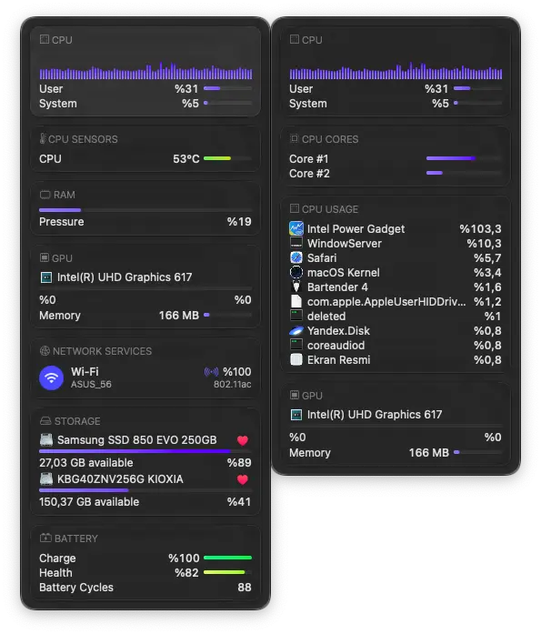
Task: Click the %89 Samsung disk usage value
Action: [239, 463]
